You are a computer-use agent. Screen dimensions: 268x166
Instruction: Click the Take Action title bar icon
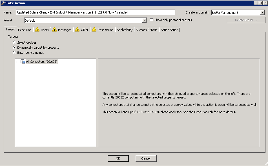coord(3,3)
